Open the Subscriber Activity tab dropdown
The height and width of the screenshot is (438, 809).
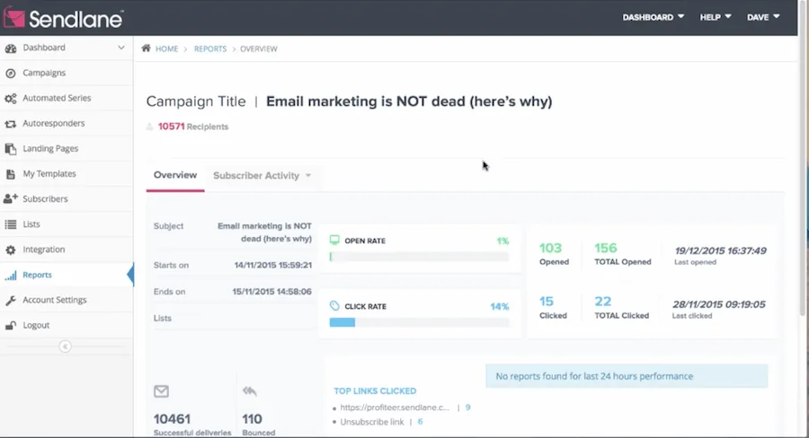(x=262, y=176)
